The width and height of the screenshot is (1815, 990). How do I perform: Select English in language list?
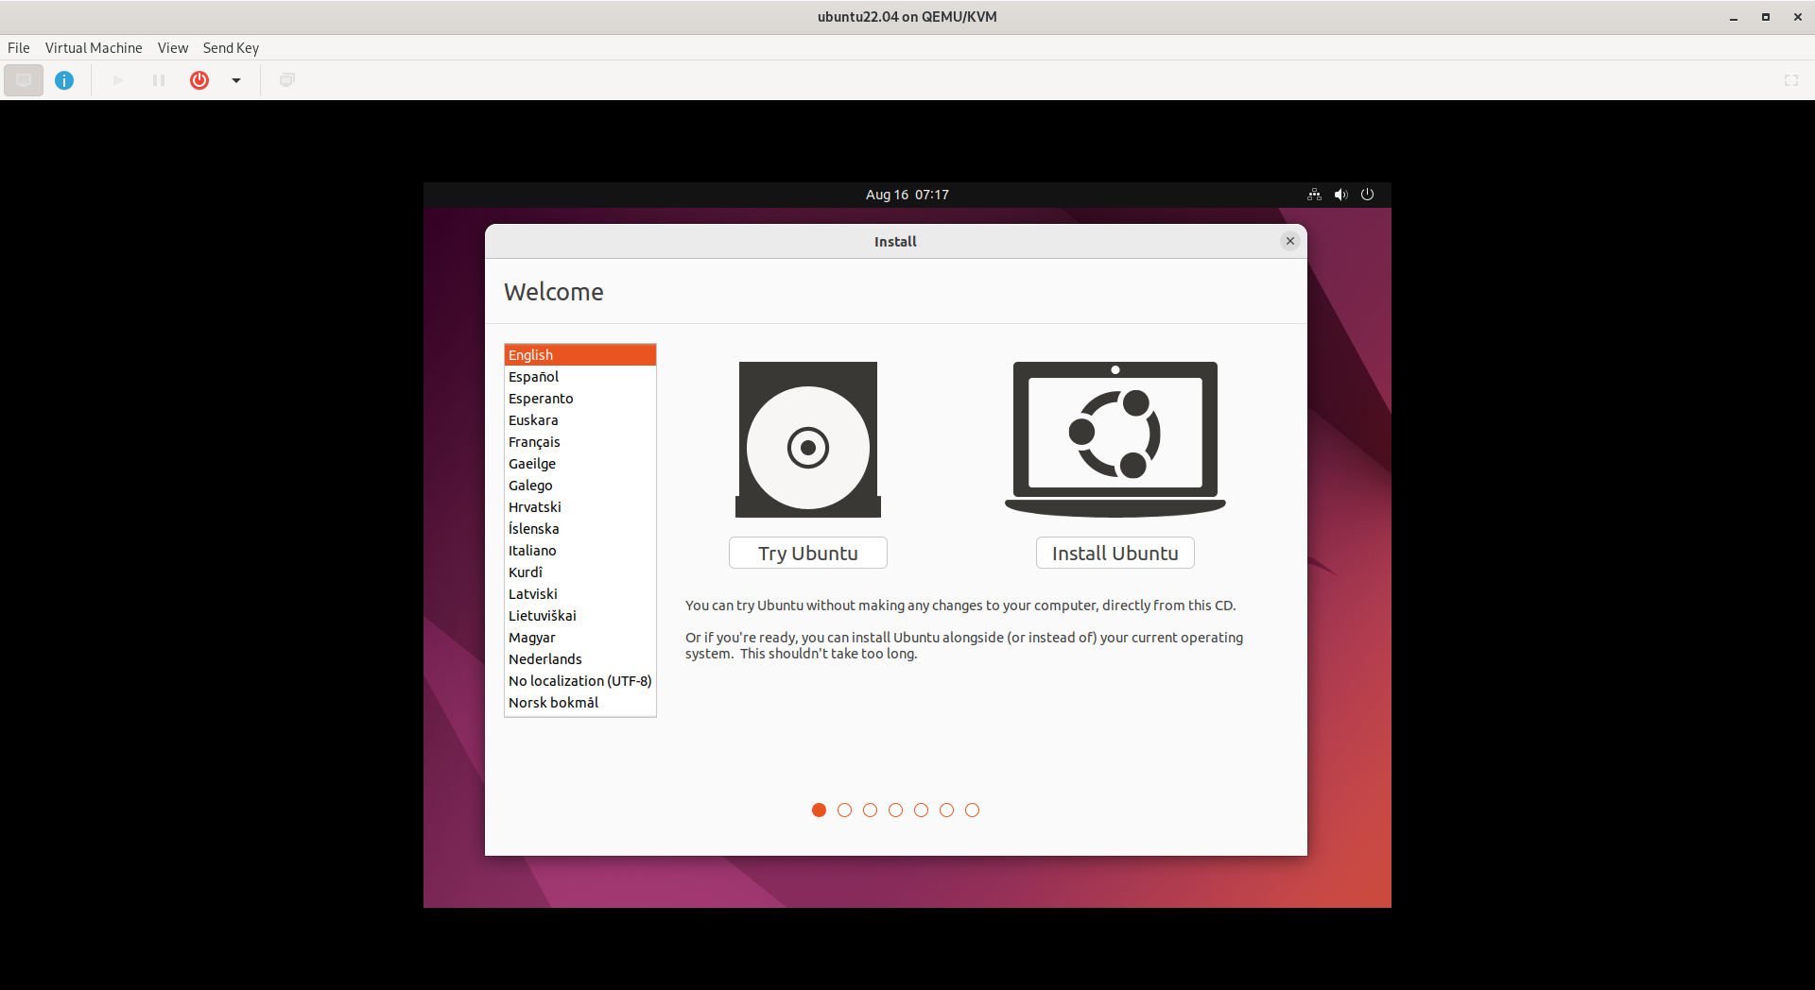point(580,355)
